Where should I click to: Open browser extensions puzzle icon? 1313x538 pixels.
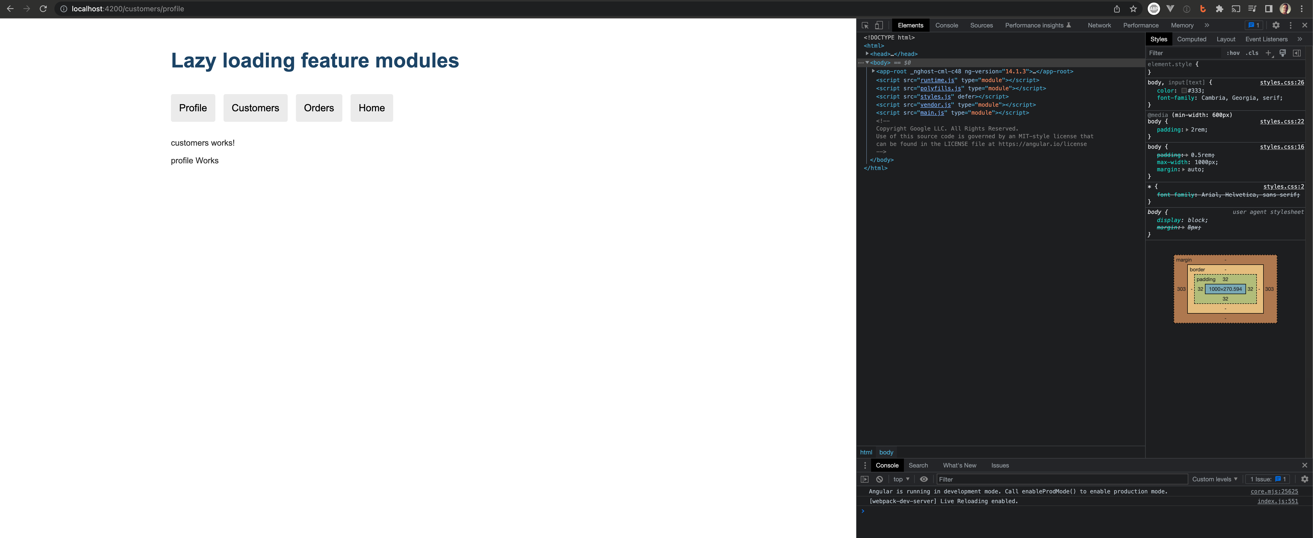tap(1220, 9)
